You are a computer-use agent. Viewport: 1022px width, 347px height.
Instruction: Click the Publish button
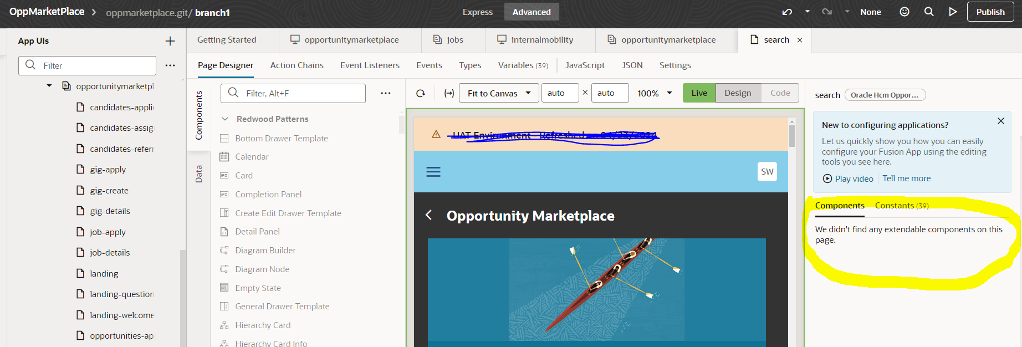990,12
